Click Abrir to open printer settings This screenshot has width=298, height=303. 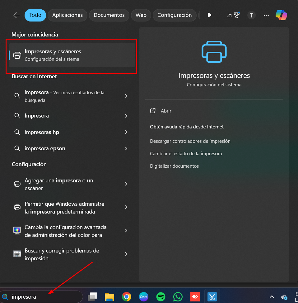tap(166, 111)
